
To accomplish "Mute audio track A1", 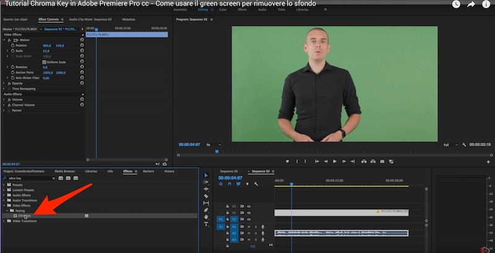I will pos(249,226).
